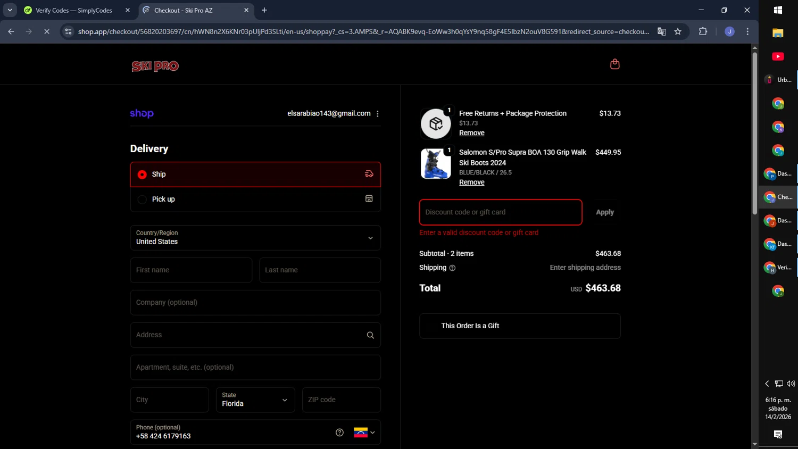The image size is (798, 449).
Task: Go back in browser history
Action: (x=11, y=32)
